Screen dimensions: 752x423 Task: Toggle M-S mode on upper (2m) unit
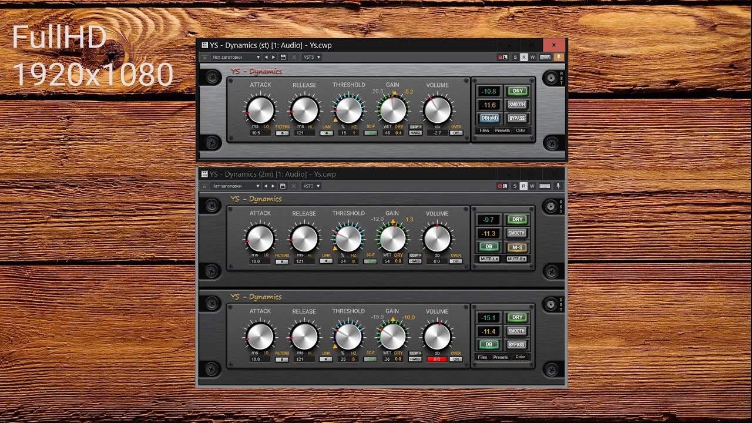tap(517, 247)
